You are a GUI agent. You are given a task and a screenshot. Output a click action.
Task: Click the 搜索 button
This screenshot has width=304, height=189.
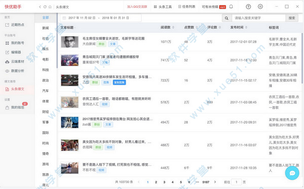pyautogui.click(x=292, y=18)
